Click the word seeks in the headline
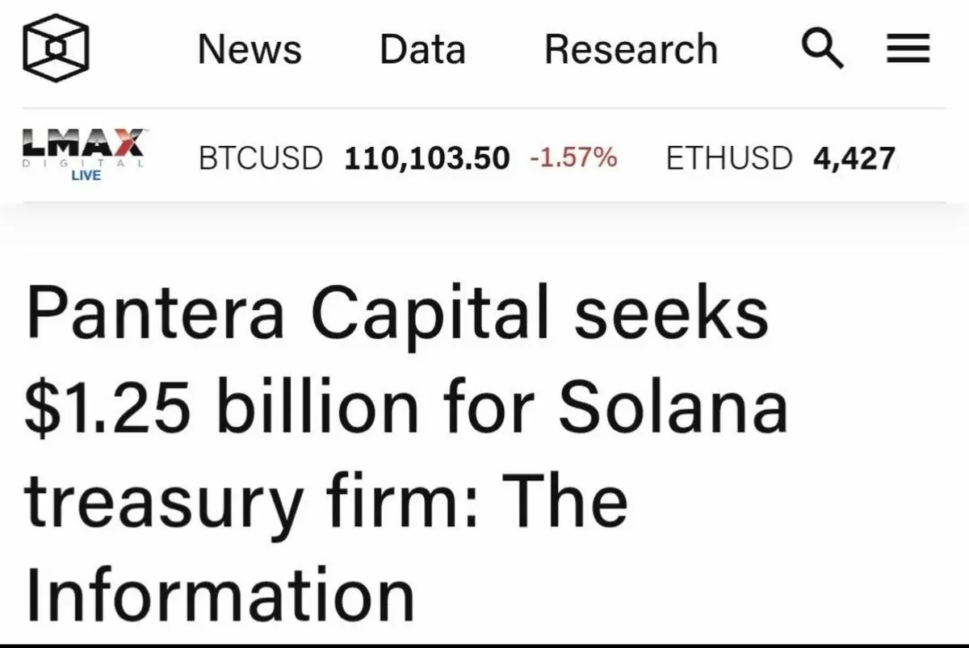This screenshot has height=648, width=969. (672, 312)
